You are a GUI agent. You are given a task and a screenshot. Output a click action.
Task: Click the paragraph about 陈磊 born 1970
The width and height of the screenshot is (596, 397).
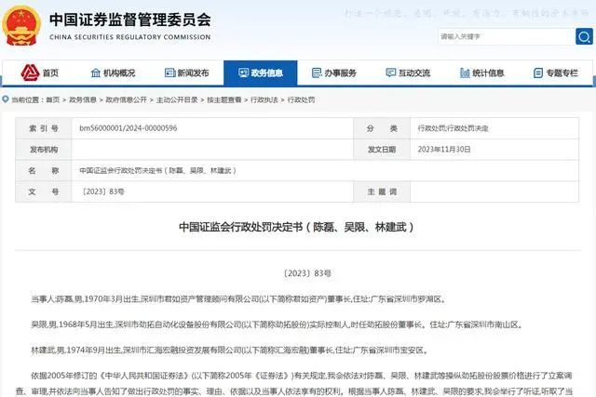[x=238, y=299]
